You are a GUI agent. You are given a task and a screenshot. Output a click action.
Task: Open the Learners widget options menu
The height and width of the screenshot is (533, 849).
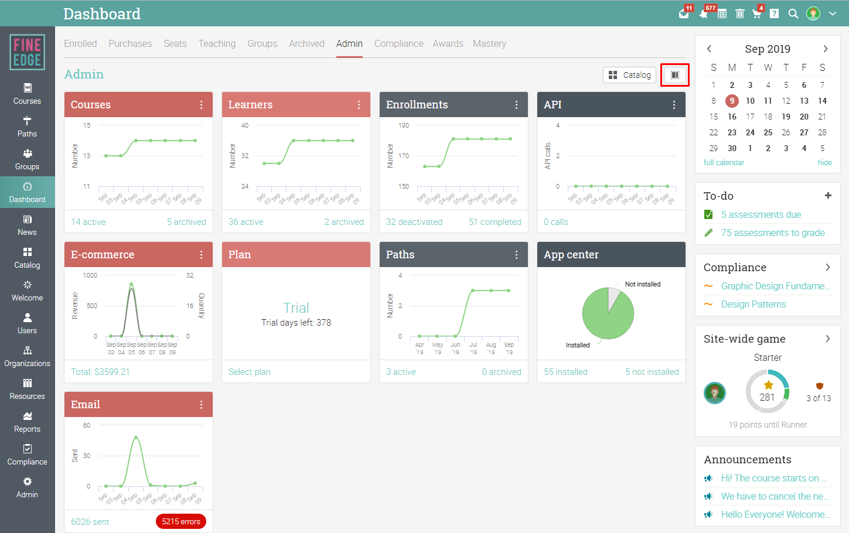pyautogui.click(x=359, y=105)
